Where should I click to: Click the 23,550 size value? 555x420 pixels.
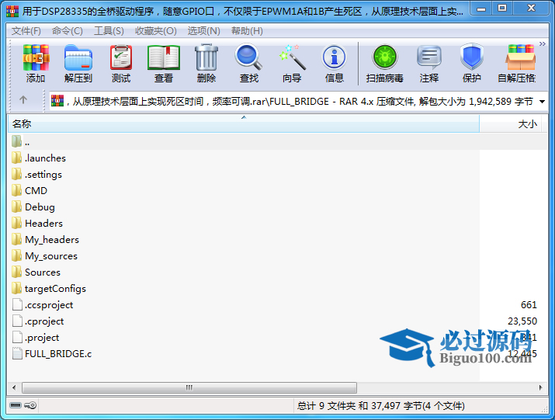(522, 321)
